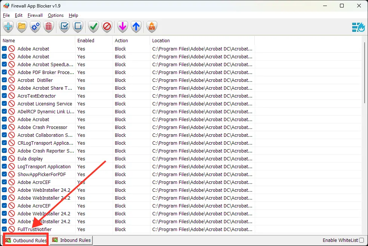Select the "Adobe Crash Processor" rule name
368x246 pixels.
point(43,127)
